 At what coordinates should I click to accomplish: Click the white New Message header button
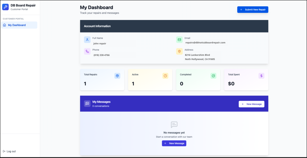tap(251, 104)
